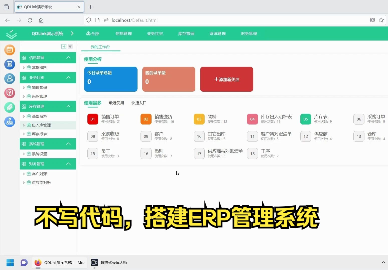Open the 13 仓库 shortcut tile
Screen dimensions: 388x270
point(369,136)
